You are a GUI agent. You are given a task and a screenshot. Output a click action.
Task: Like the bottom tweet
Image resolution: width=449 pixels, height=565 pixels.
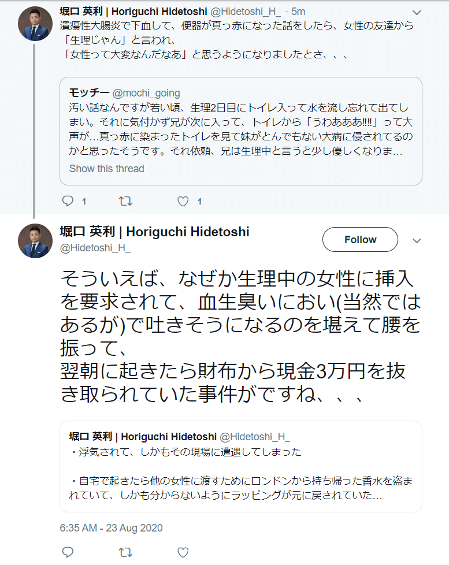point(183,552)
